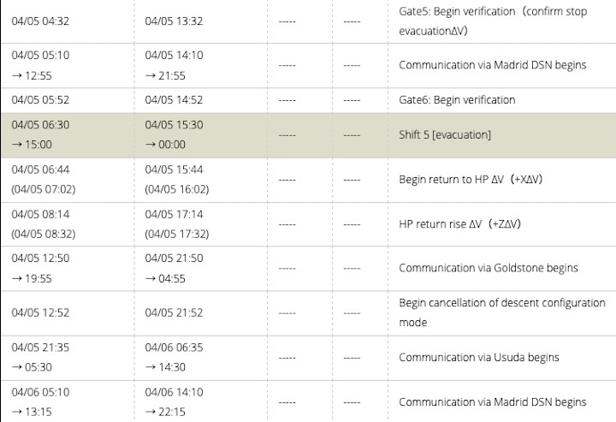Select the 04/05 17:14 time cell
Image resolution: width=616 pixels, height=422 pixels.
174,215
